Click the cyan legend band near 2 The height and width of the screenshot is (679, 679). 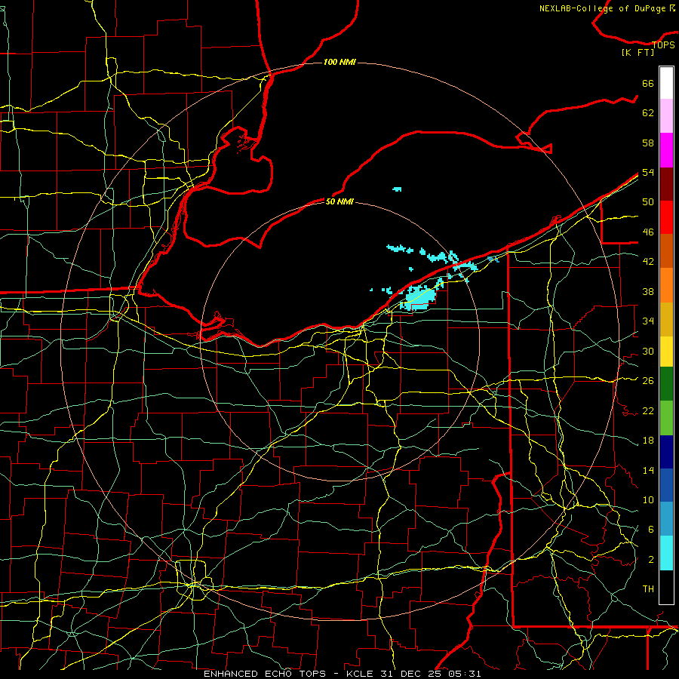point(666,553)
